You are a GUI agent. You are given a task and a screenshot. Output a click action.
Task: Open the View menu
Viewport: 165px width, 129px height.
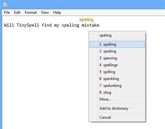(45, 13)
